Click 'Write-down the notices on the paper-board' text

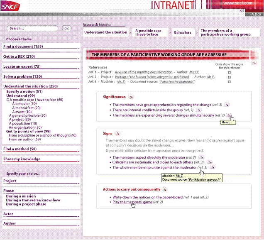click(147, 197)
